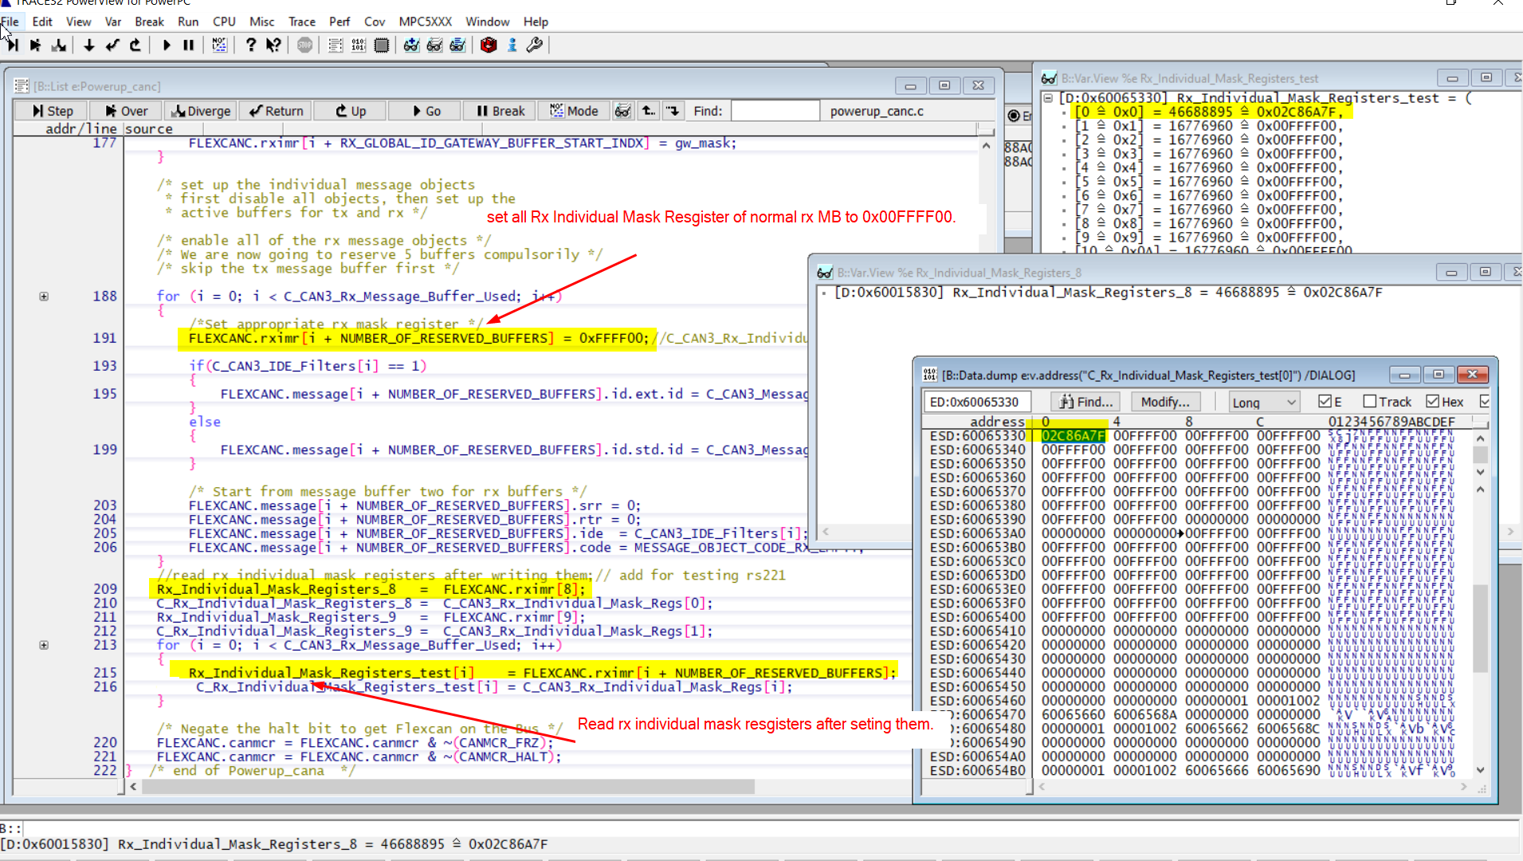Click the Diverge button in List window
The image size is (1523, 861).
201,111
